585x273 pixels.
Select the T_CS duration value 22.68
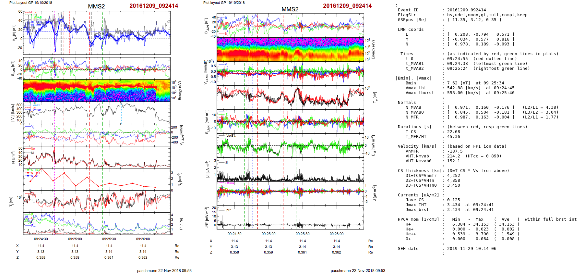[x=453, y=132]
